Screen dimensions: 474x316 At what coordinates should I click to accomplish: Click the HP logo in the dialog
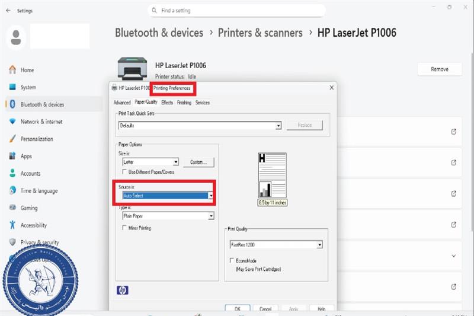123,290
